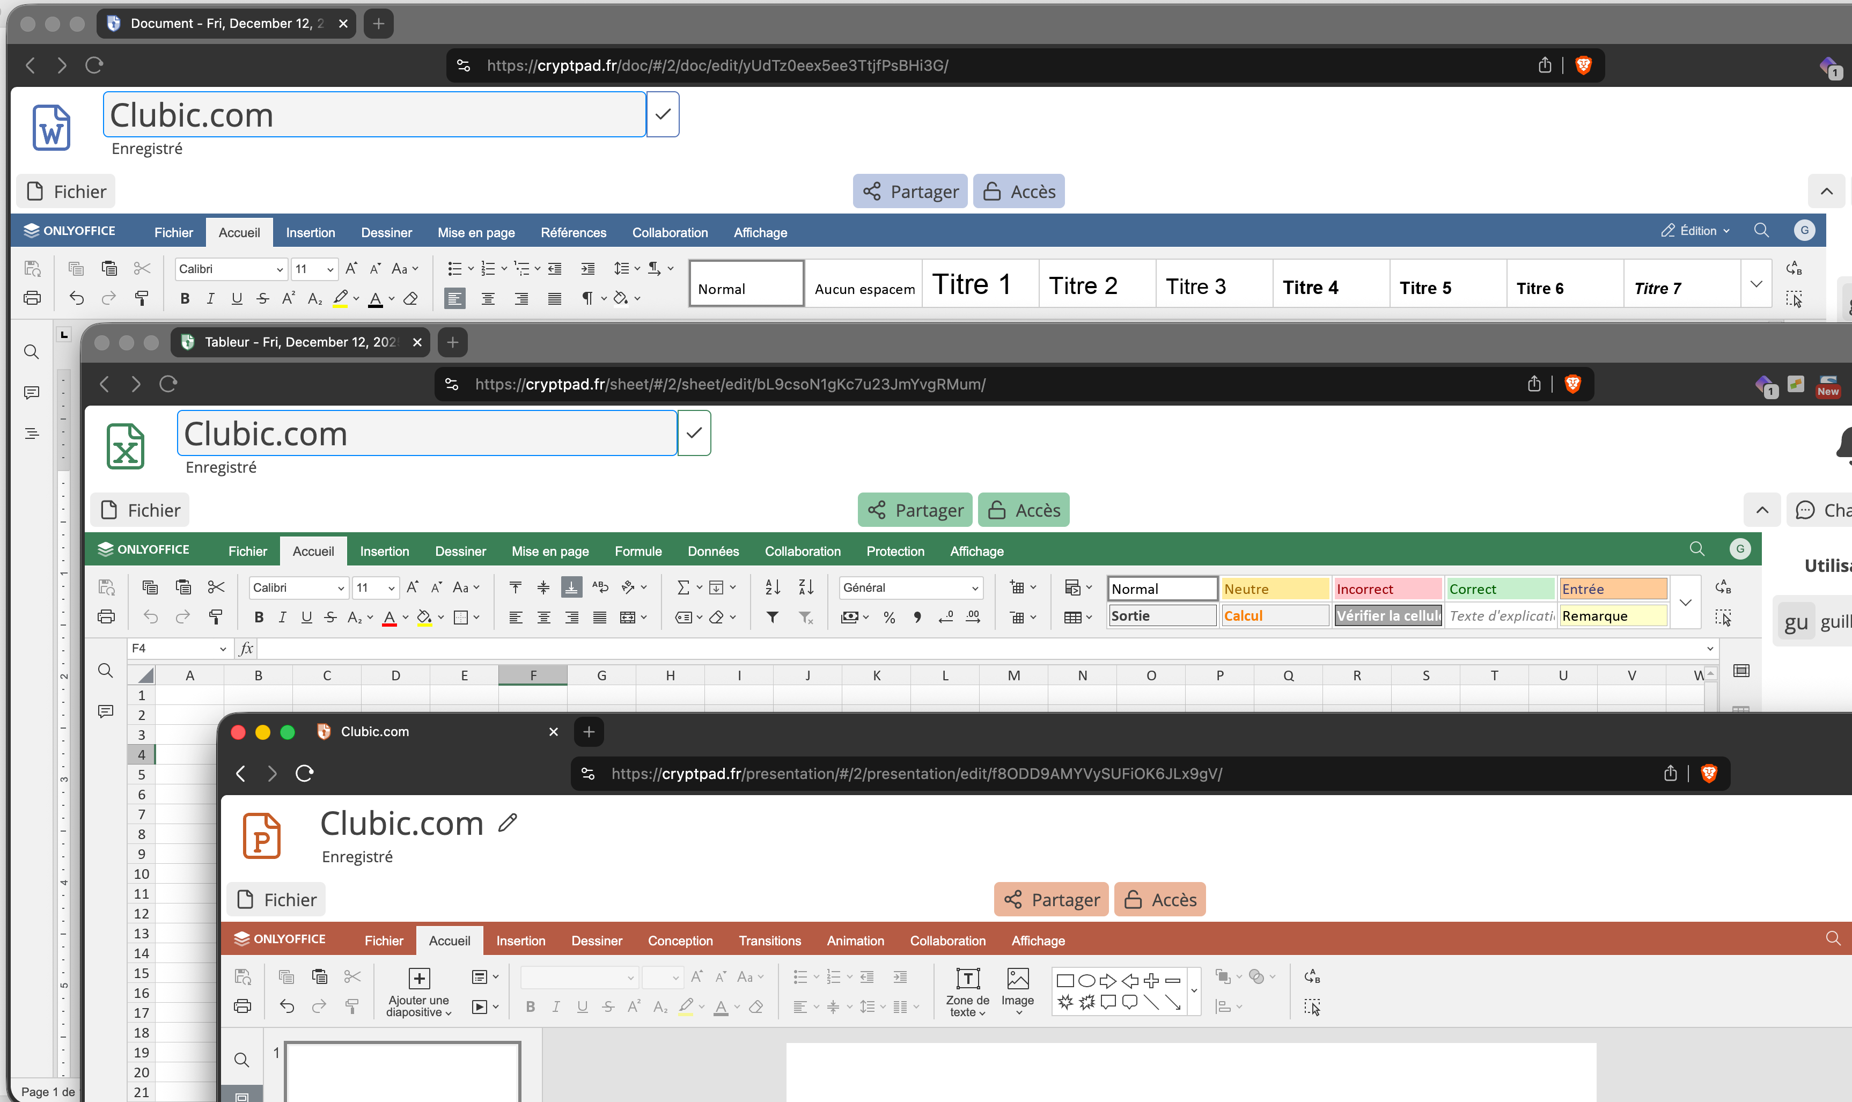Select column F header in Tableur
Viewport: 1852px width, 1102px height.
click(532, 676)
